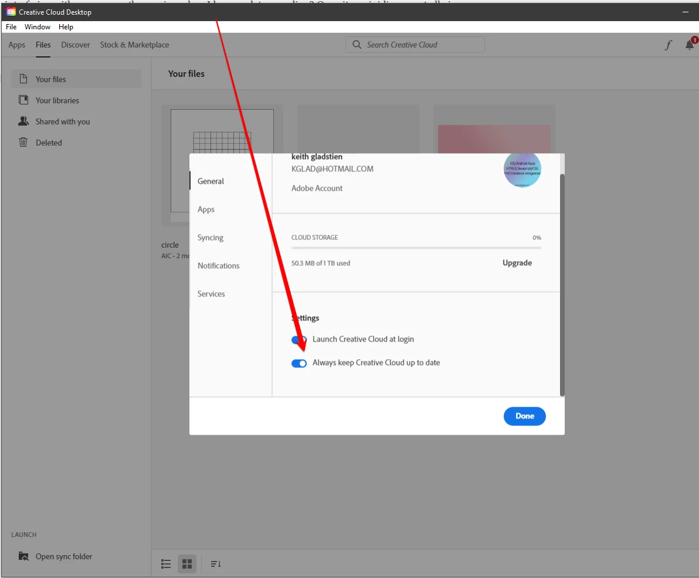Switch to the Files tab
The height and width of the screenshot is (578, 699).
tap(43, 45)
